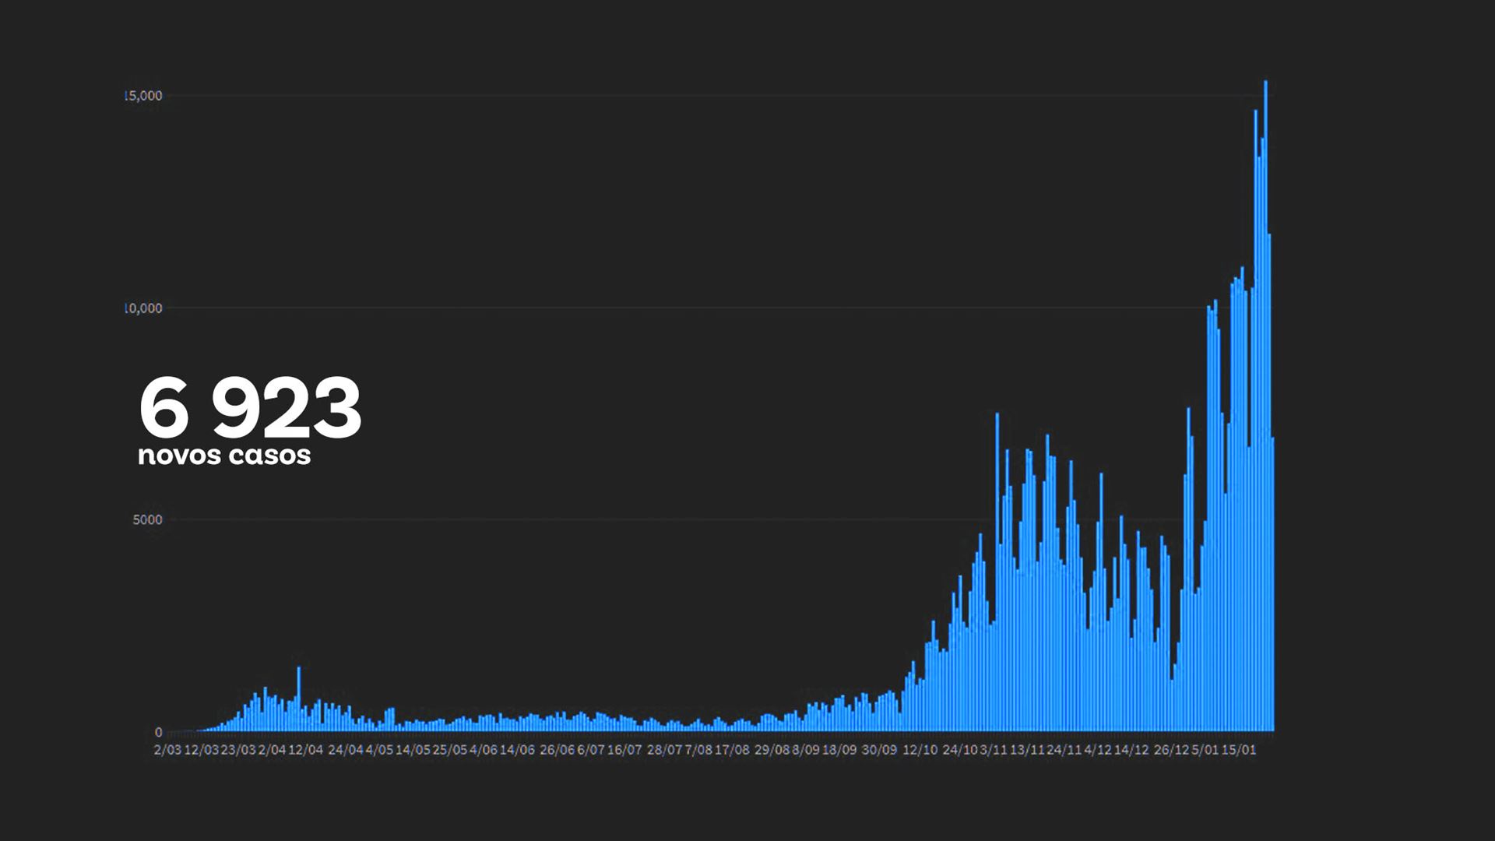The width and height of the screenshot is (1495, 841).
Task: Click the 30/09 date label
Action: tap(879, 750)
